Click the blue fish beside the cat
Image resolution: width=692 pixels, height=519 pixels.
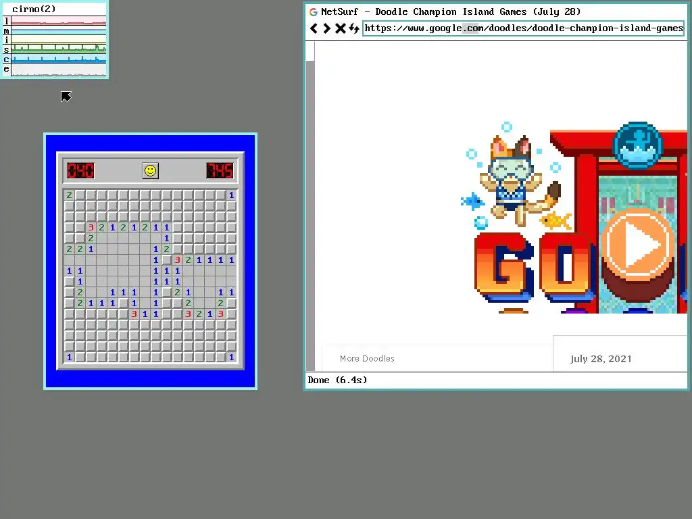pyautogui.click(x=472, y=201)
